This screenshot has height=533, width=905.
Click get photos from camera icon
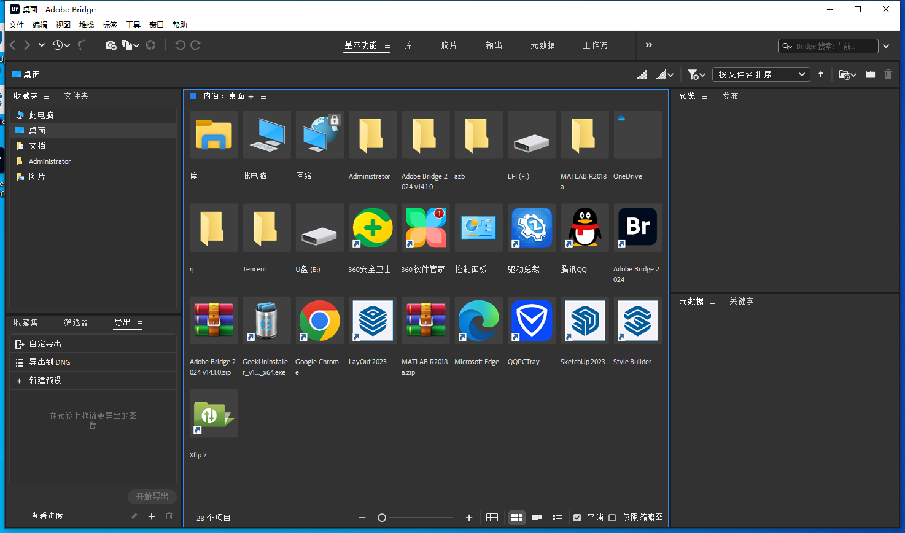coord(111,45)
